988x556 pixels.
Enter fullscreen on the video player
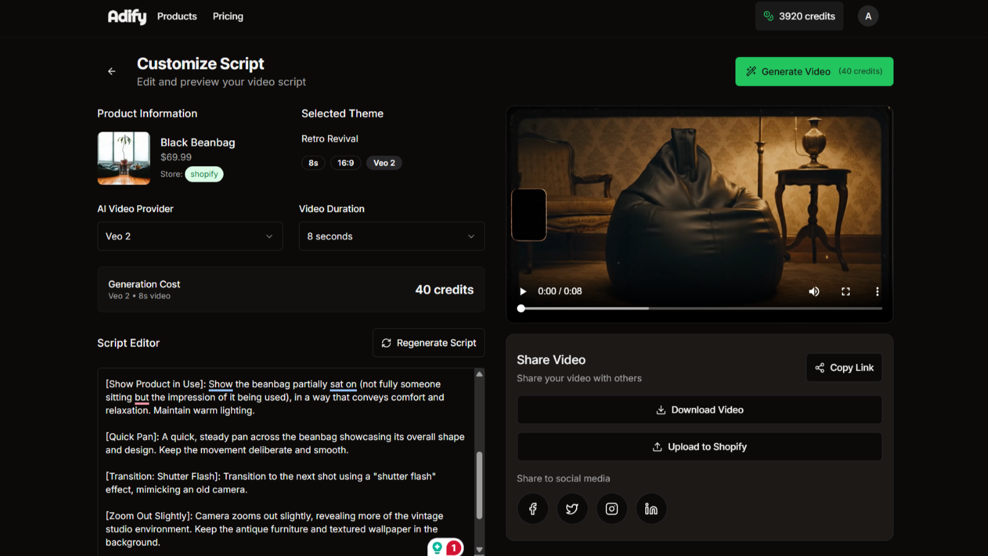click(x=846, y=292)
